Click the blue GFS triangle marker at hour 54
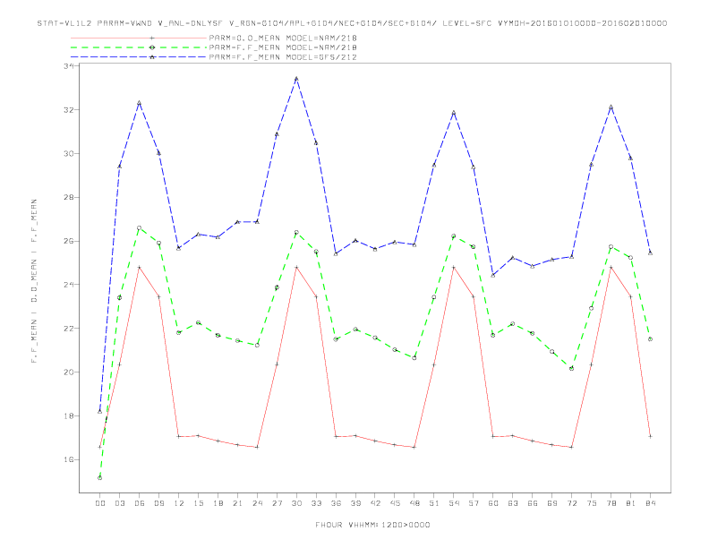This screenshot has height=548, width=709. [x=454, y=113]
